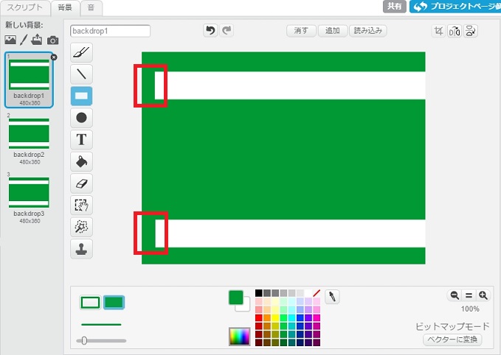Edit the backdrop1 name field
501x355 pixels.
110,31
